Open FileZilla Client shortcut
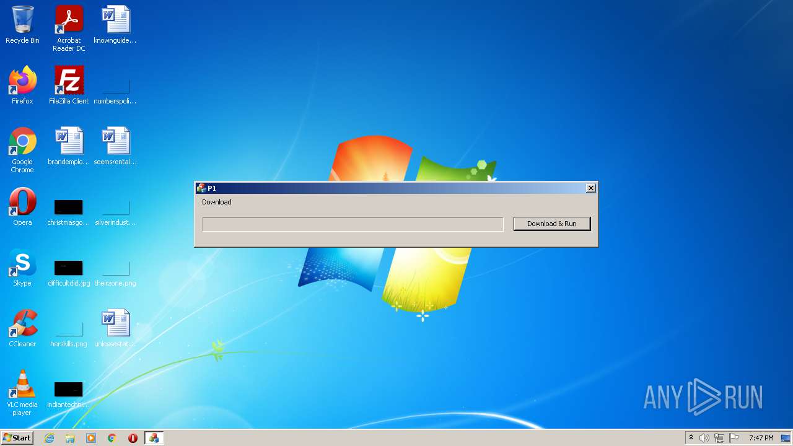The width and height of the screenshot is (793, 446). pyautogui.click(x=69, y=85)
